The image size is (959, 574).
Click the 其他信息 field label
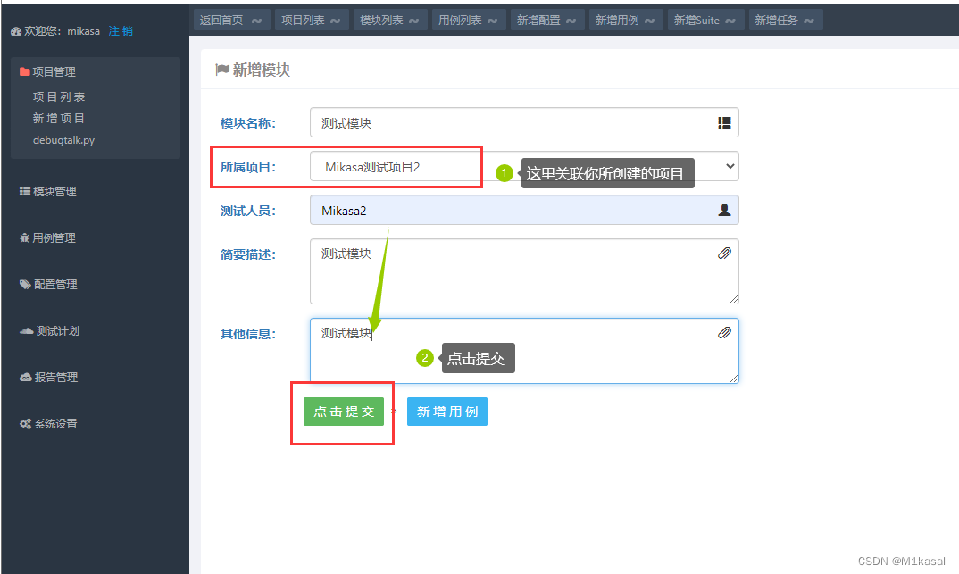coord(248,334)
